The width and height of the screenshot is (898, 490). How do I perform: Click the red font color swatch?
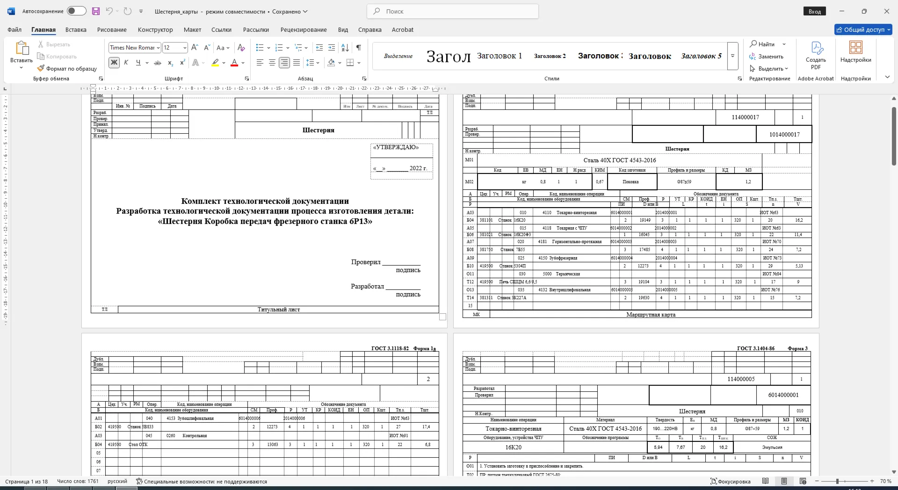click(x=234, y=63)
